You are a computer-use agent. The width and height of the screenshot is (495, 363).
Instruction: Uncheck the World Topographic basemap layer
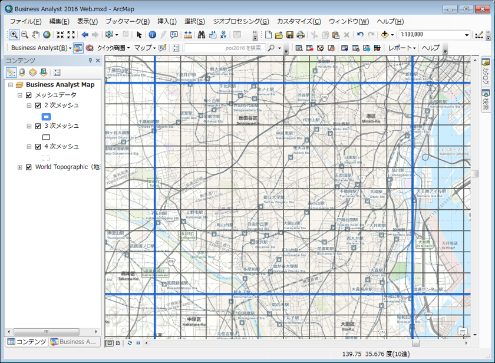(29, 167)
